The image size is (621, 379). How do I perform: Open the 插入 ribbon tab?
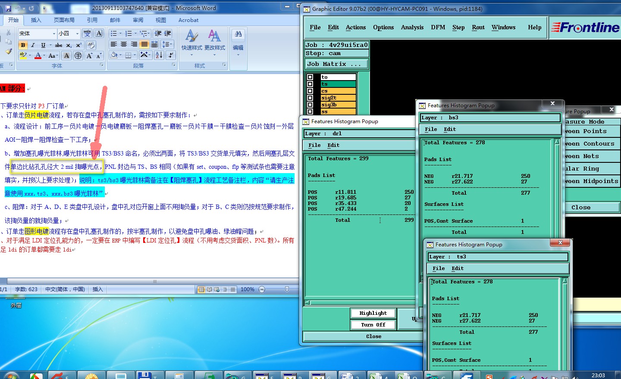click(x=36, y=20)
